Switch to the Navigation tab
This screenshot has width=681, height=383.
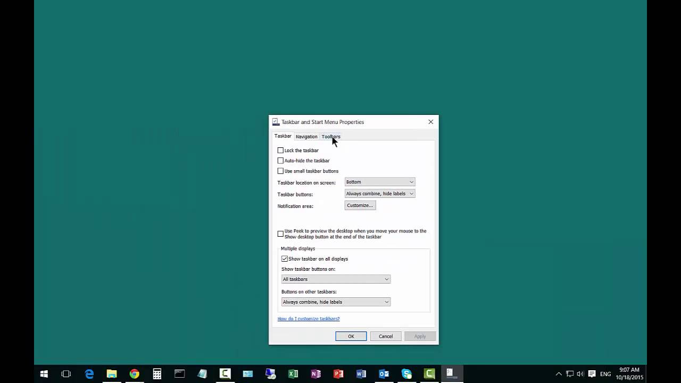306,136
